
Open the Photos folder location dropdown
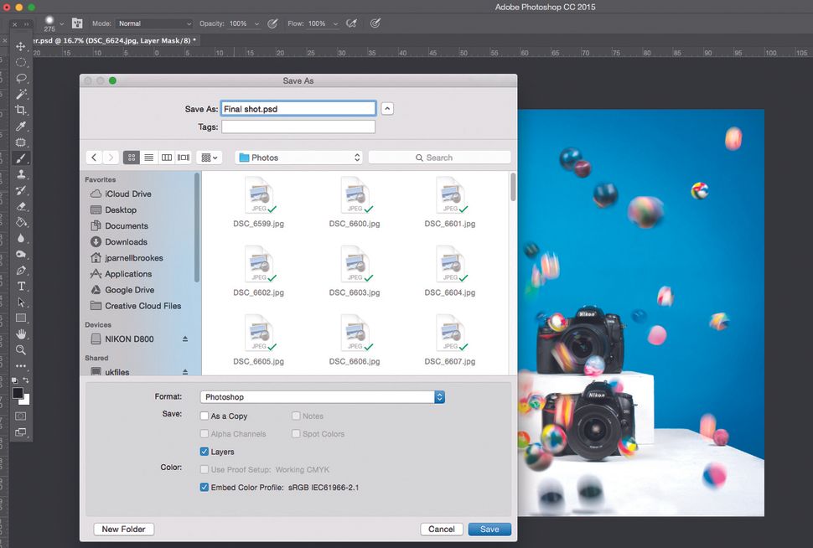click(298, 158)
